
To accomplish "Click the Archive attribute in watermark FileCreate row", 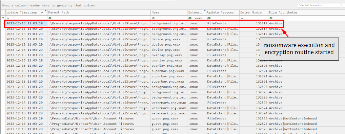I will [x=276, y=103].
